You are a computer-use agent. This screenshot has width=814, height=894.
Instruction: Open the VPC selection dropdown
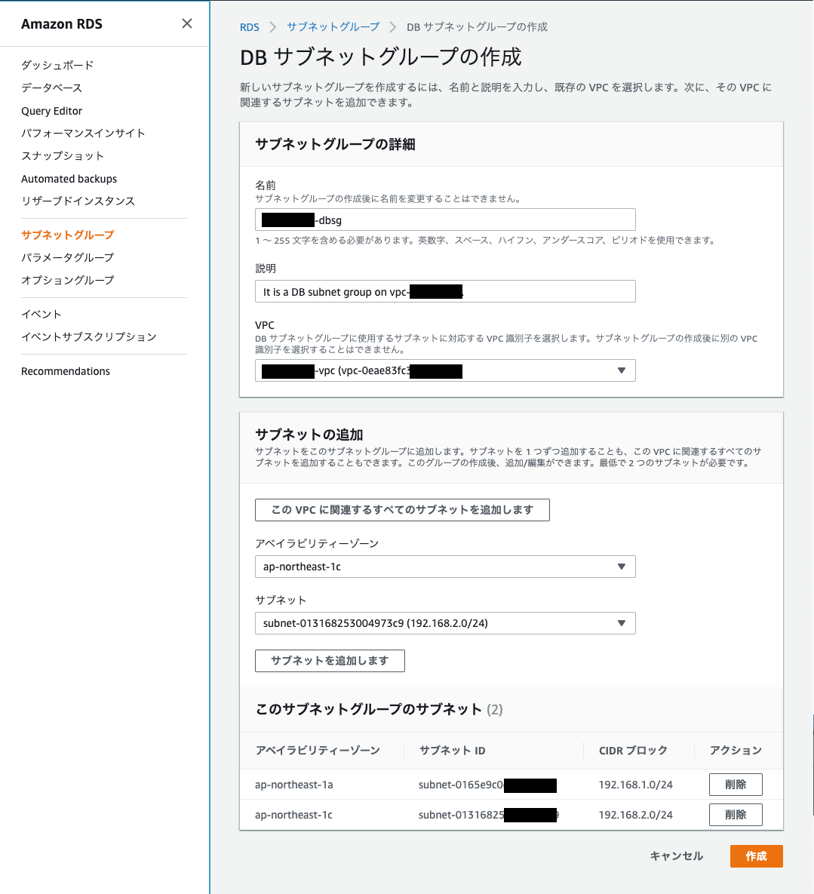click(445, 370)
